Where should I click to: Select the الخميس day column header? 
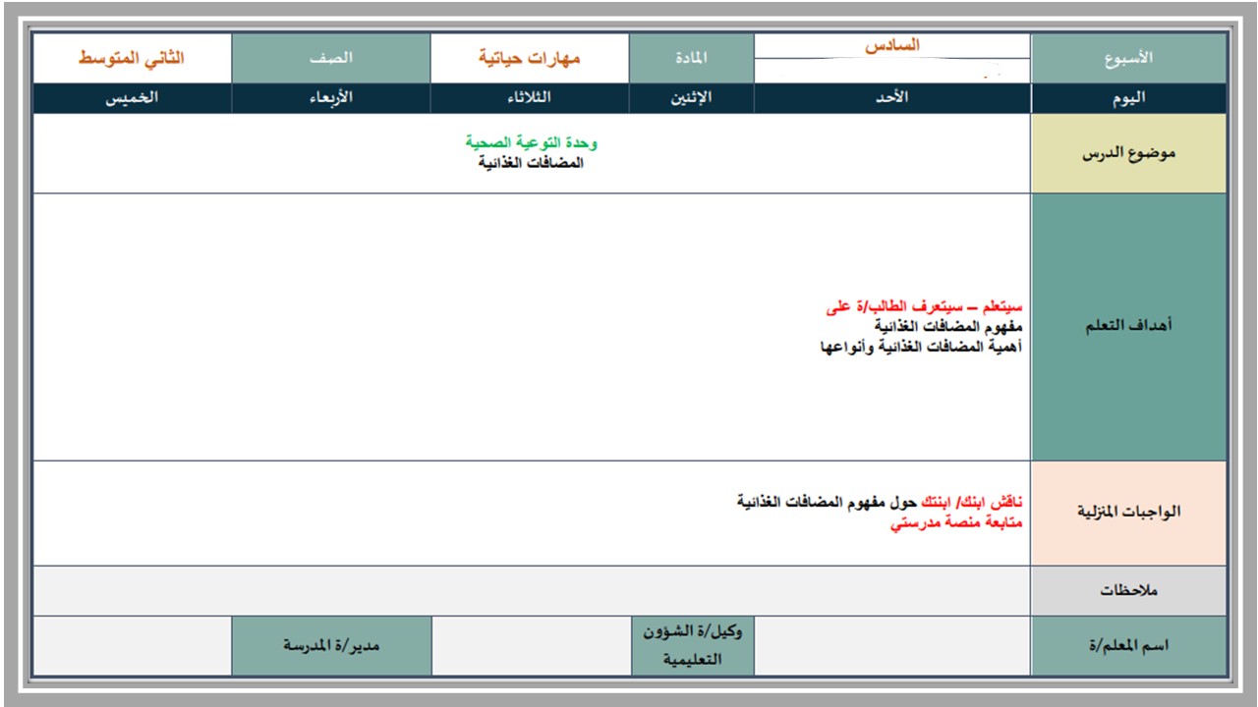tap(132, 98)
